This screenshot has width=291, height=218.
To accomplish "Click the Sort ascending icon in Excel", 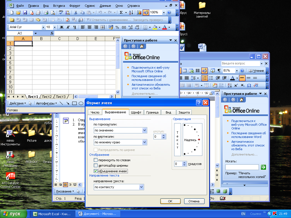I will pos(131,12).
